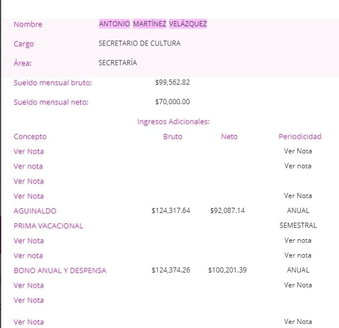Screen dimensions: 339x328
Task: Click the SEMESTRAL periodicity value
Action: (298, 225)
